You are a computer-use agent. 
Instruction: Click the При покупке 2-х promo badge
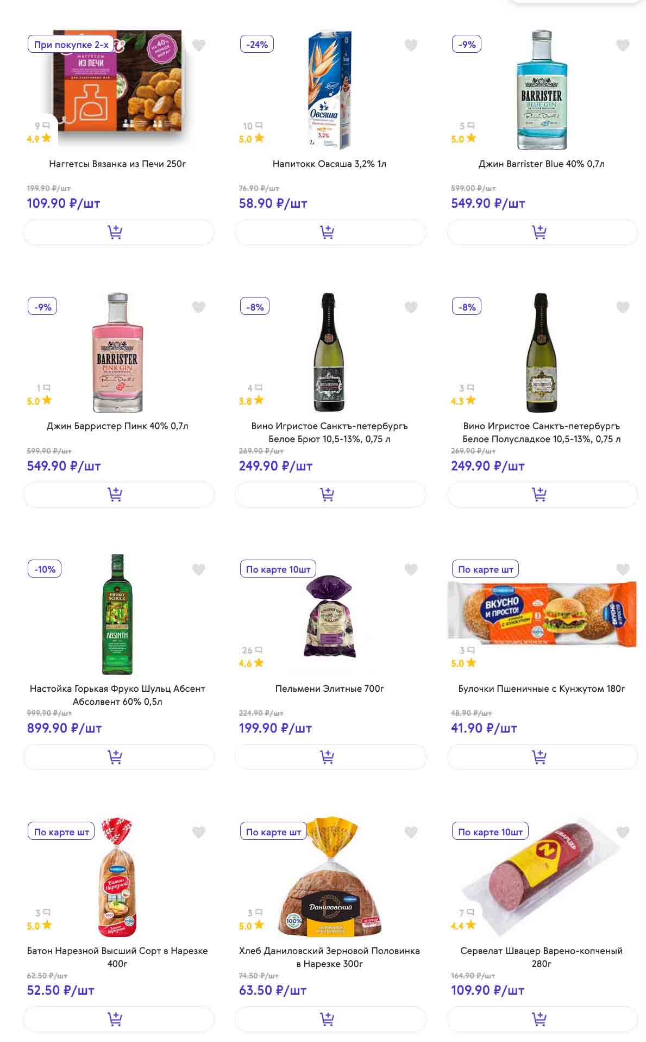(x=71, y=45)
